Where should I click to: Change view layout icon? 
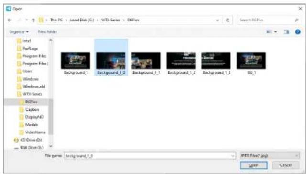click(269, 32)
